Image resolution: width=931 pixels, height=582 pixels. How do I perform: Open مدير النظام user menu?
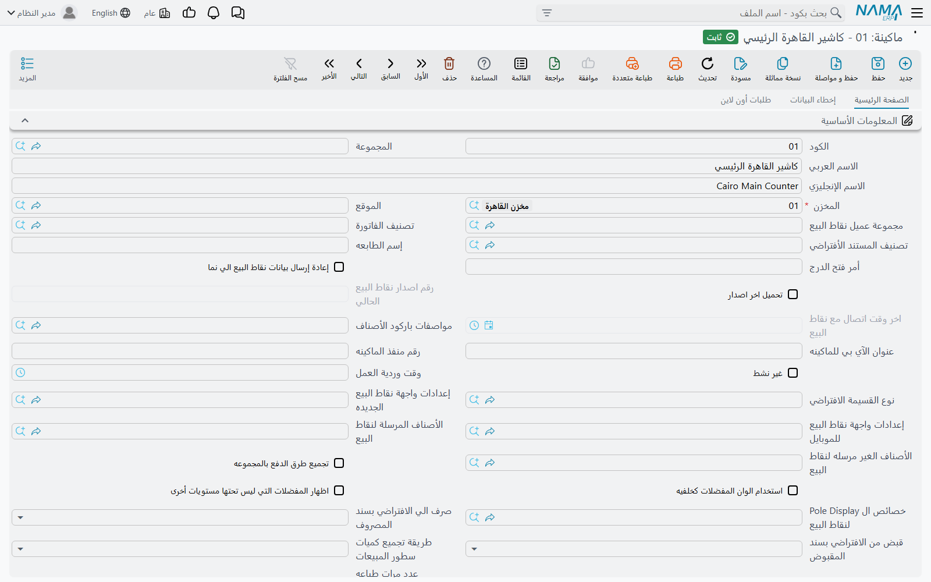point(31,13)
